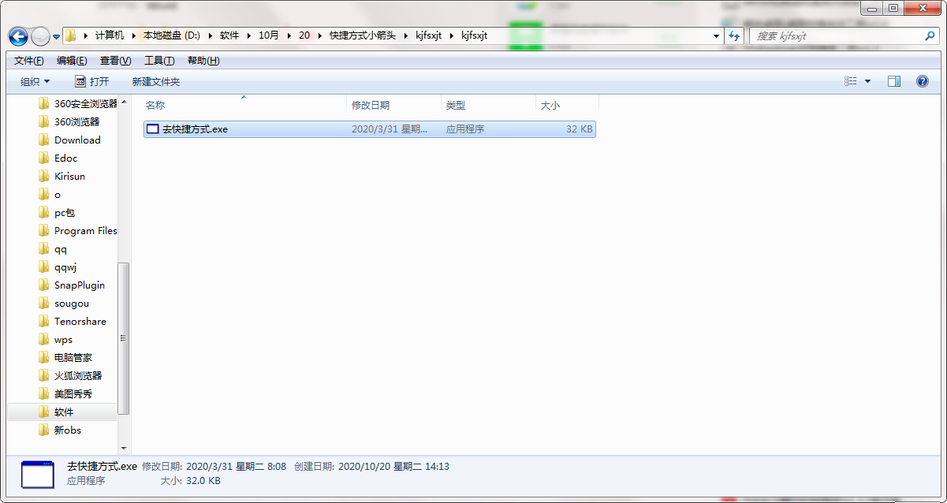The height and width of the screenshot is (503, 947).
Task: Expand the arrow after 软件 breadcrumb
Action: (x=248, y=36)
